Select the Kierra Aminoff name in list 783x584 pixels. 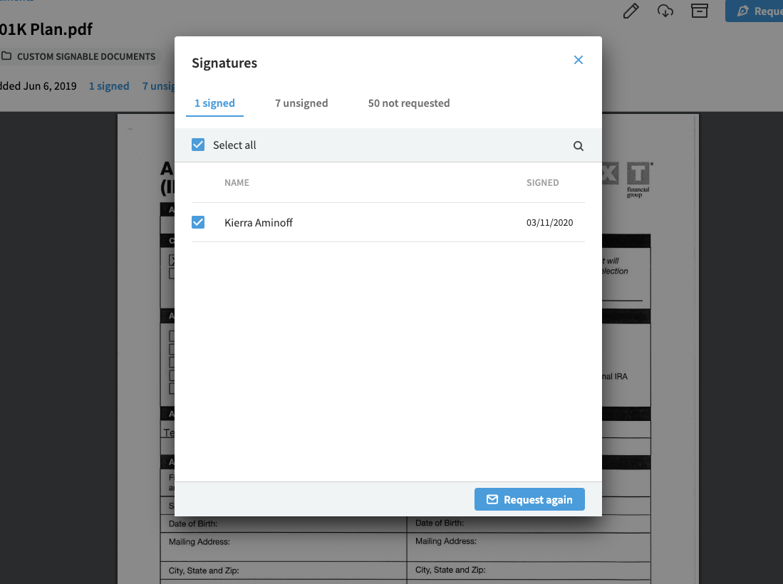click(259, 223)
